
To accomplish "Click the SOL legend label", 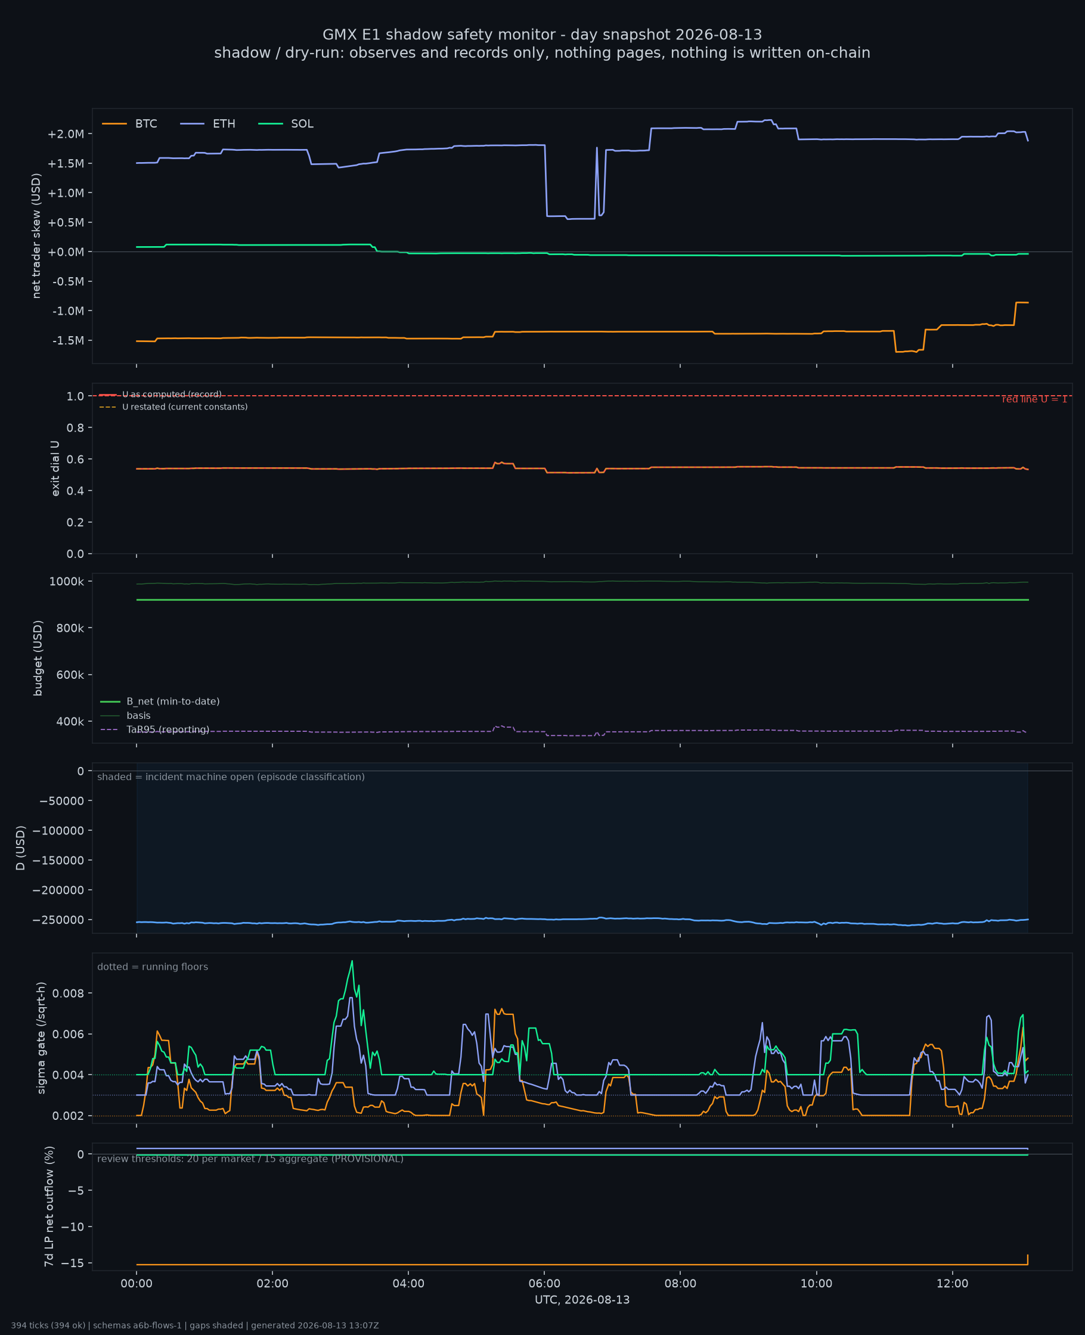I will pos(302,124).
